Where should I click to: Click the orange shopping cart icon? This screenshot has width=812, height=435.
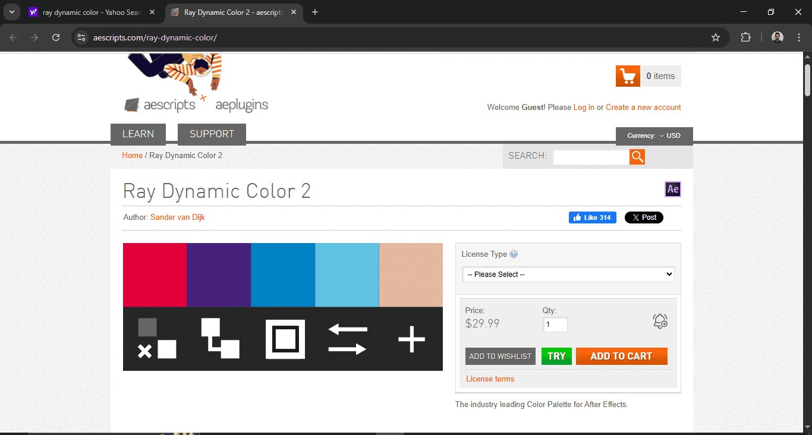pos(628,76)
